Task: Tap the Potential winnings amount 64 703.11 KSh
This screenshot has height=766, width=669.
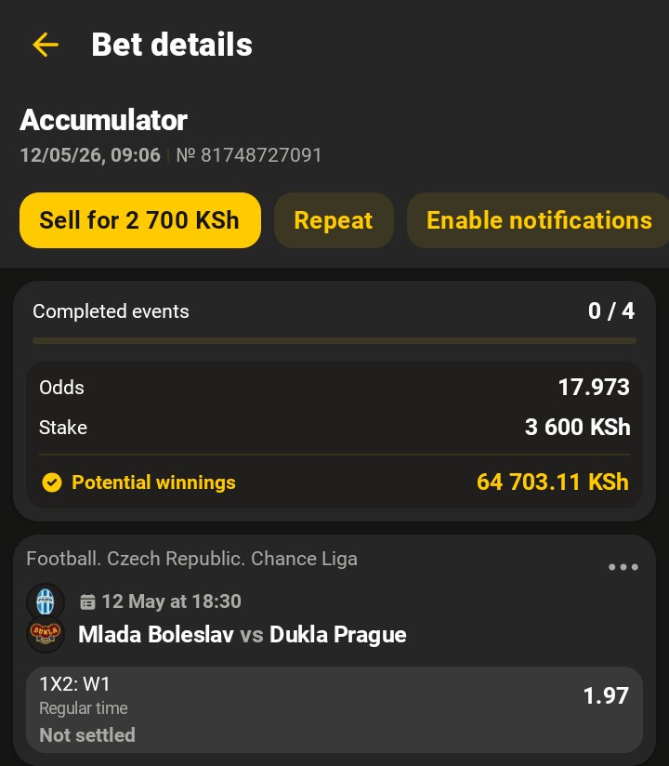Action: (x=552, y=482)
